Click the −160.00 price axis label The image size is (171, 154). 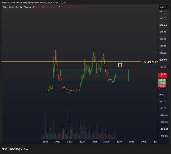point(163,122)
